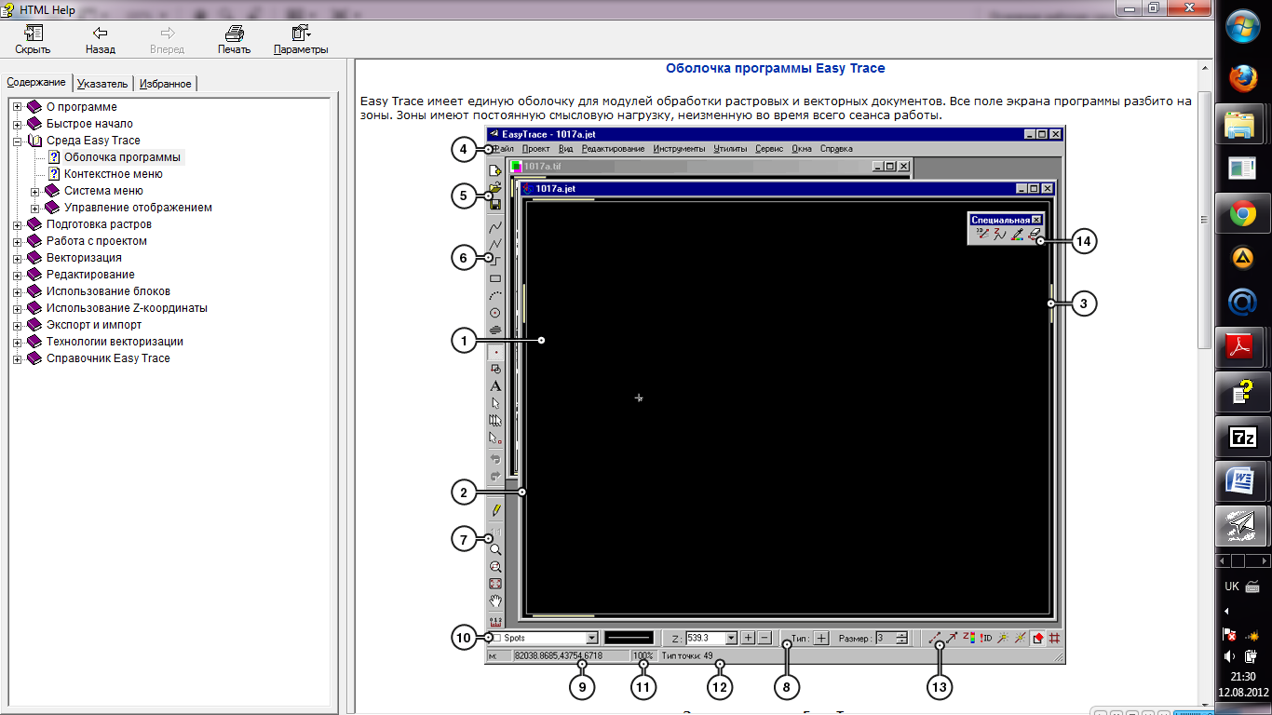Select the Векторизация book label

(x=84, y=258)
